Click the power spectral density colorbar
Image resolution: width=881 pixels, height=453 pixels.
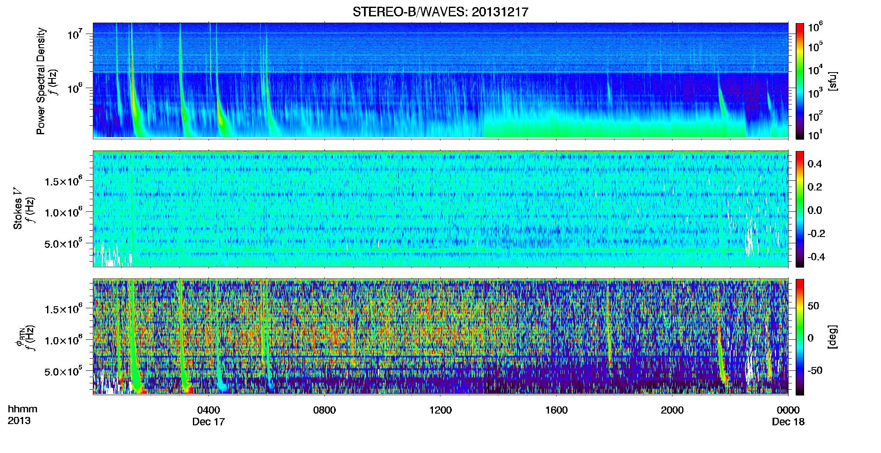point(800,81)
